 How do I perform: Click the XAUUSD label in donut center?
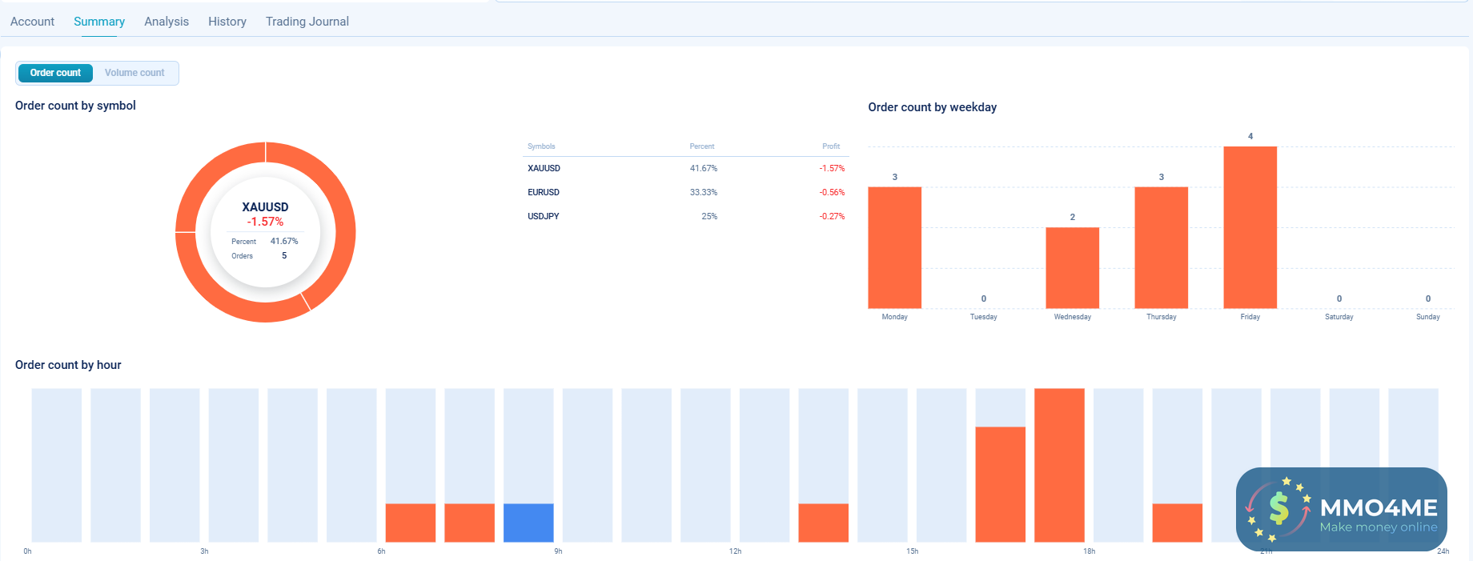265,206
